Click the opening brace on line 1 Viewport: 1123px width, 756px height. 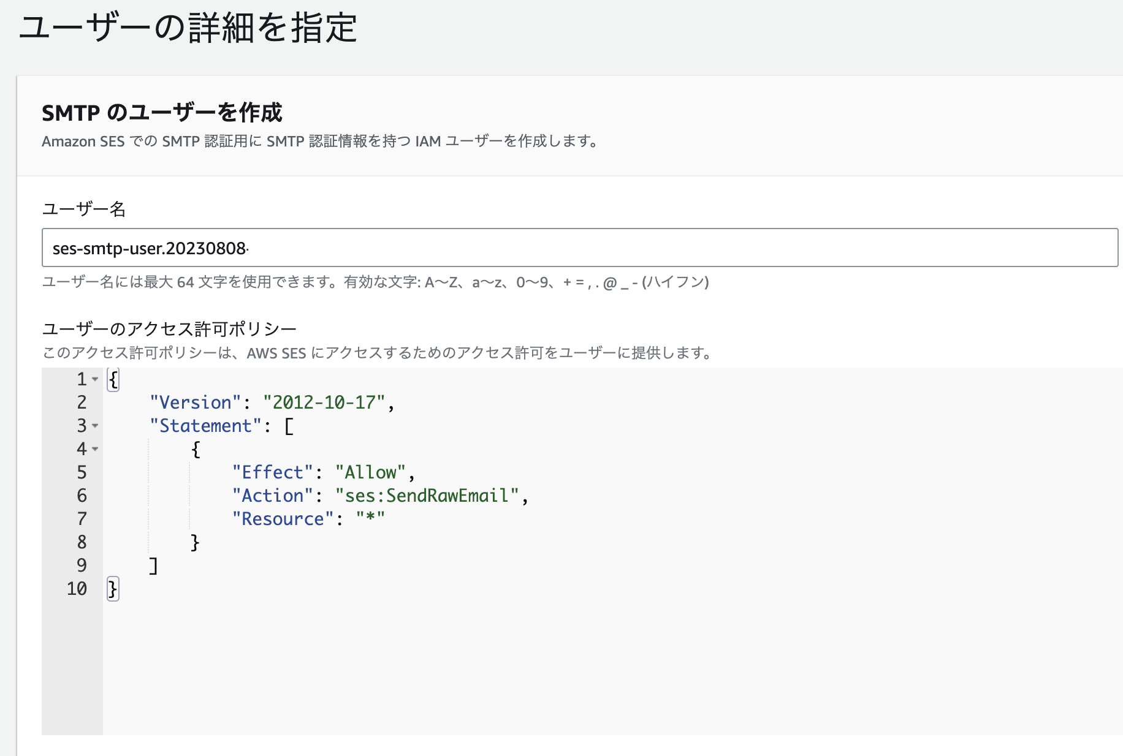[x=113, y=380]
